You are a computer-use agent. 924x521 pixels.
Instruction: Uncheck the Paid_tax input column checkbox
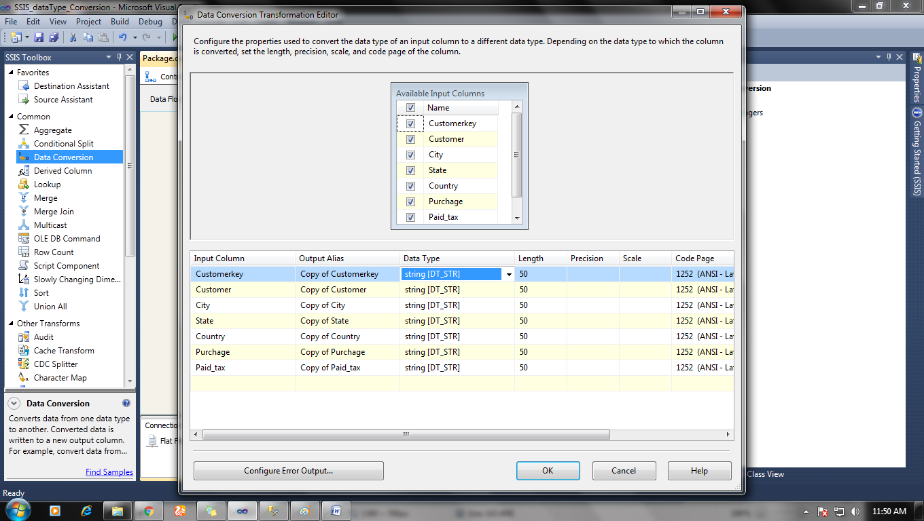click(410, 217)
